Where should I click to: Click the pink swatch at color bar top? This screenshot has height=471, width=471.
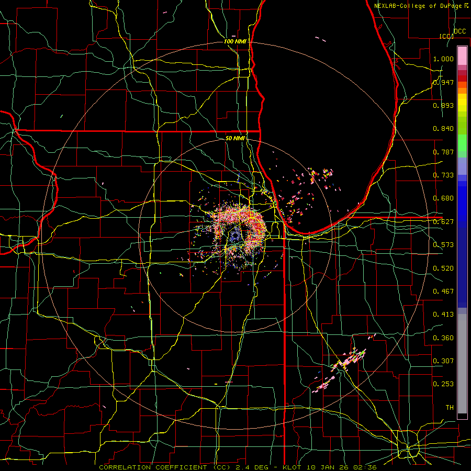tap(462, 55)
